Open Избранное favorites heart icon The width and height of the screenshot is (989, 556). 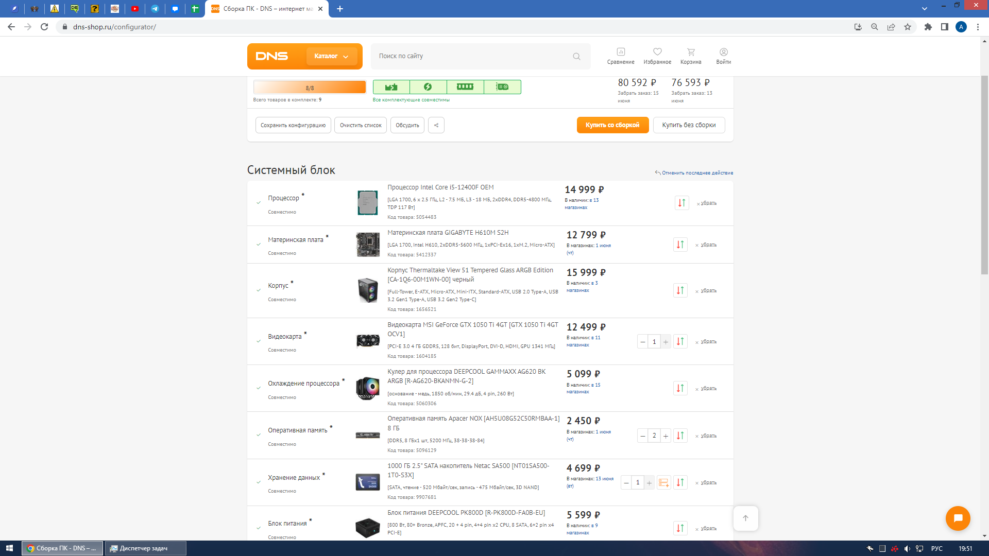point(657,56)
